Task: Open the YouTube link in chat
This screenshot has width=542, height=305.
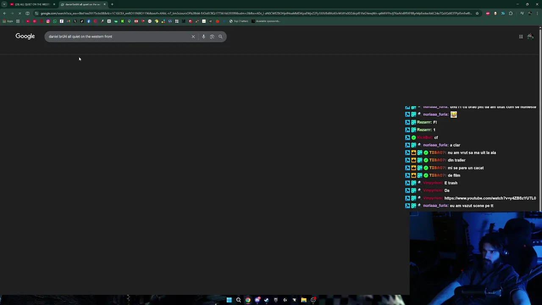Action: pos(490,198)
